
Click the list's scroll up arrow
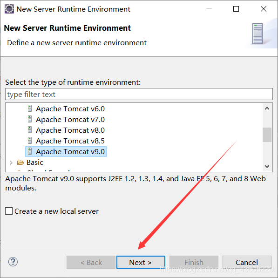click(267, 108)
